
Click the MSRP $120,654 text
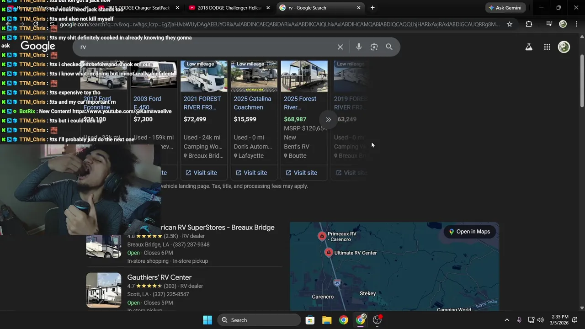305,128
